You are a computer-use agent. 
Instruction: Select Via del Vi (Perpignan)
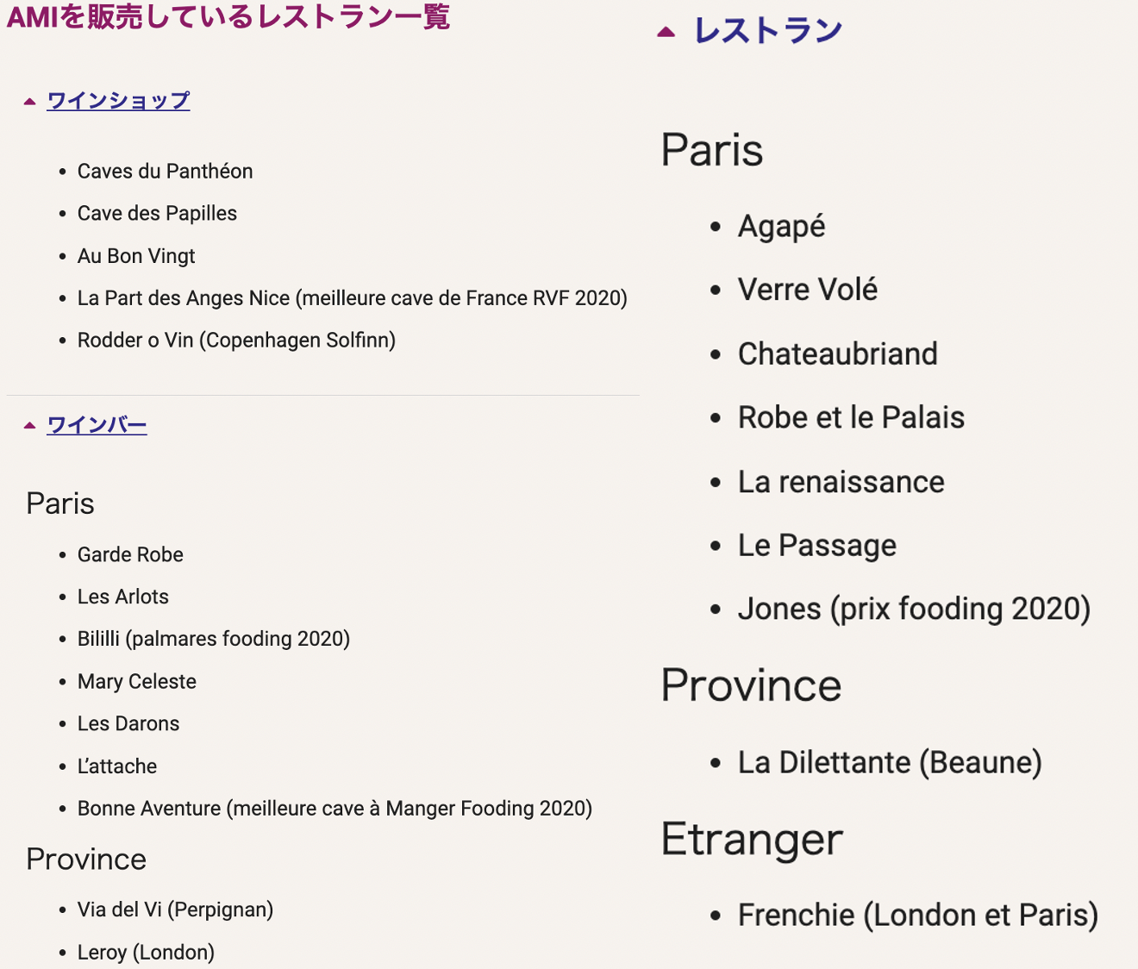coord(175,910)
